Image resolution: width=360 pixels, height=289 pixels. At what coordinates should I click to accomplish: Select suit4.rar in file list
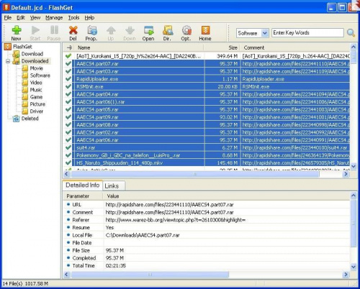point(207,147)
